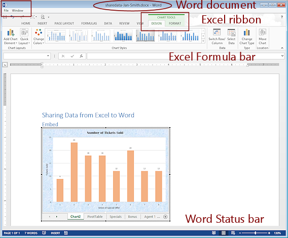This screenshot has width=288, height=238.
Task: Apply the first chart style thumbnail
Action: tap(56, 36)
